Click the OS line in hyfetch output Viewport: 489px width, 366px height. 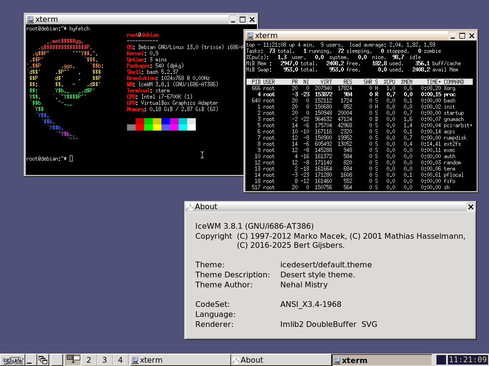tap(185, 47)
